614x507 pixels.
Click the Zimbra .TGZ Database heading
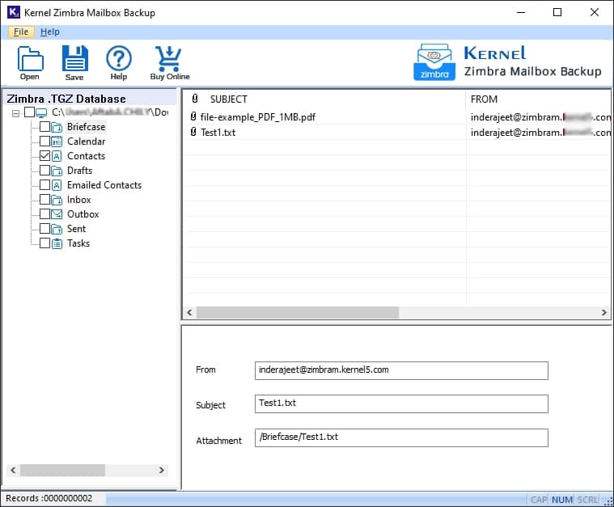(66, 99)
